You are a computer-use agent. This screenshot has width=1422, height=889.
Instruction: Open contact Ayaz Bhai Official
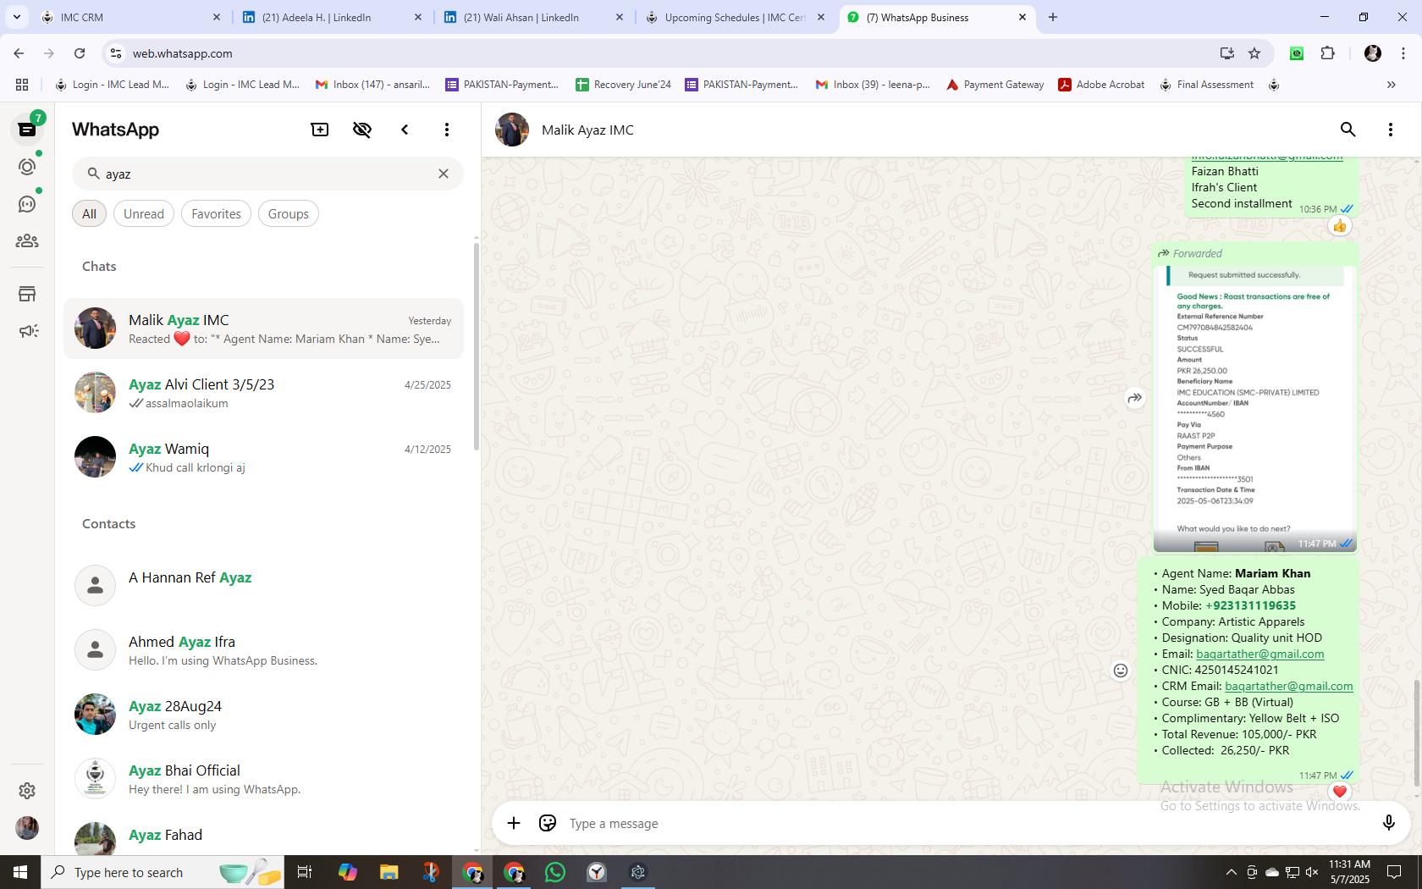(264, 778)
